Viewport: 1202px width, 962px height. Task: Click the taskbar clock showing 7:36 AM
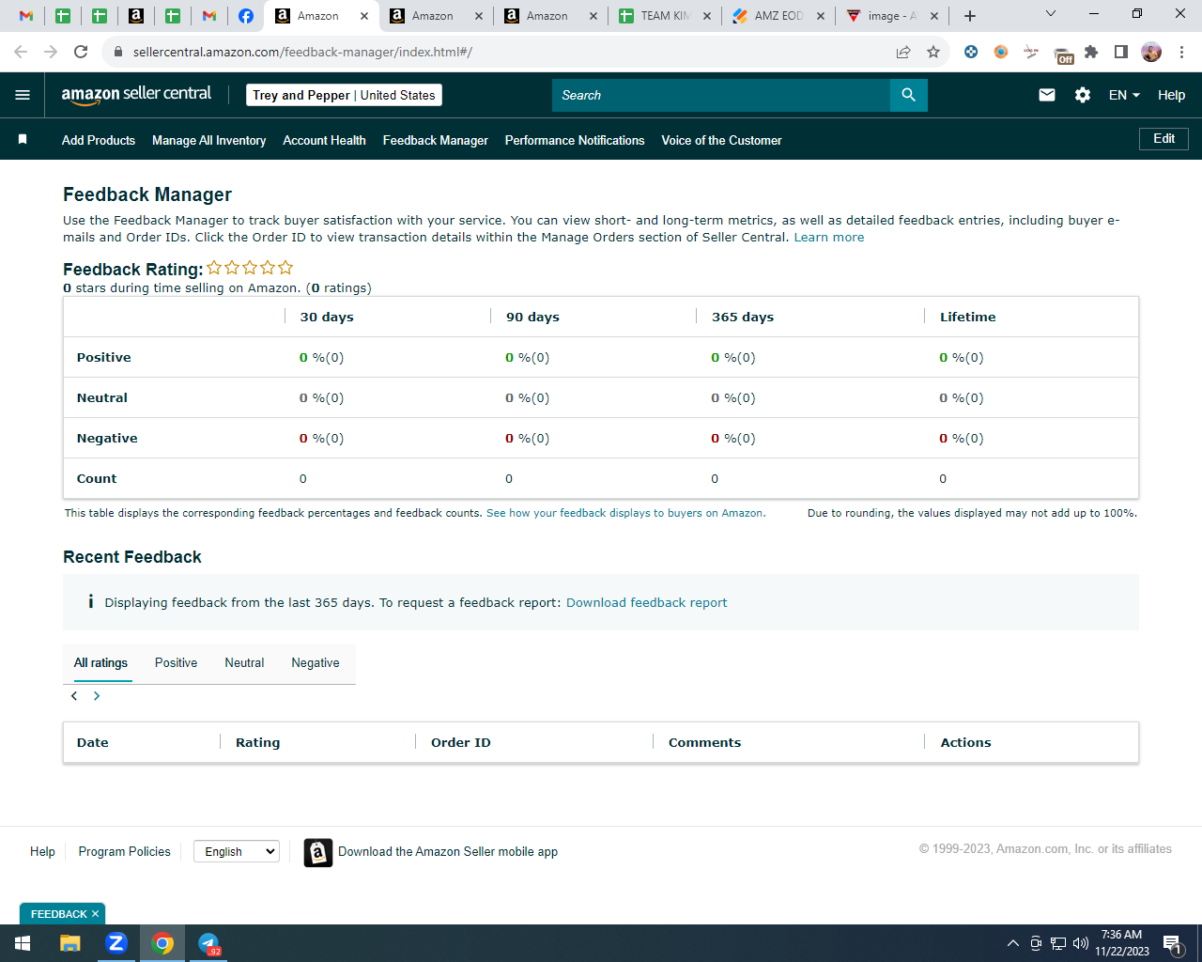[1122, 943]
